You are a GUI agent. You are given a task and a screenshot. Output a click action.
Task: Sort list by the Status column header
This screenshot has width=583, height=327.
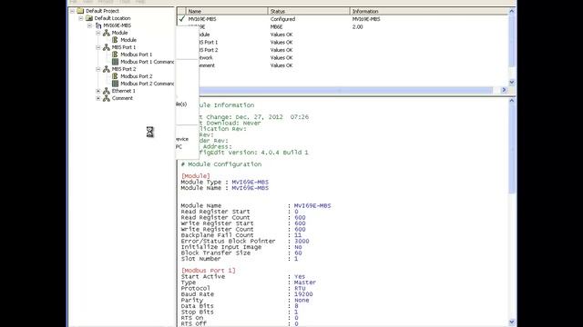tap(309, 11)
